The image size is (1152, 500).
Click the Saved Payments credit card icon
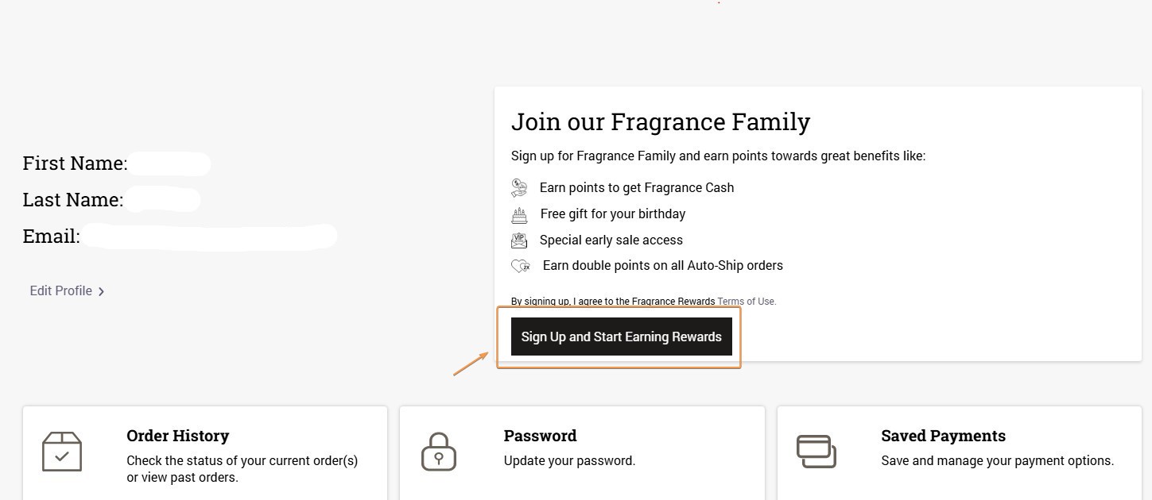816,451
